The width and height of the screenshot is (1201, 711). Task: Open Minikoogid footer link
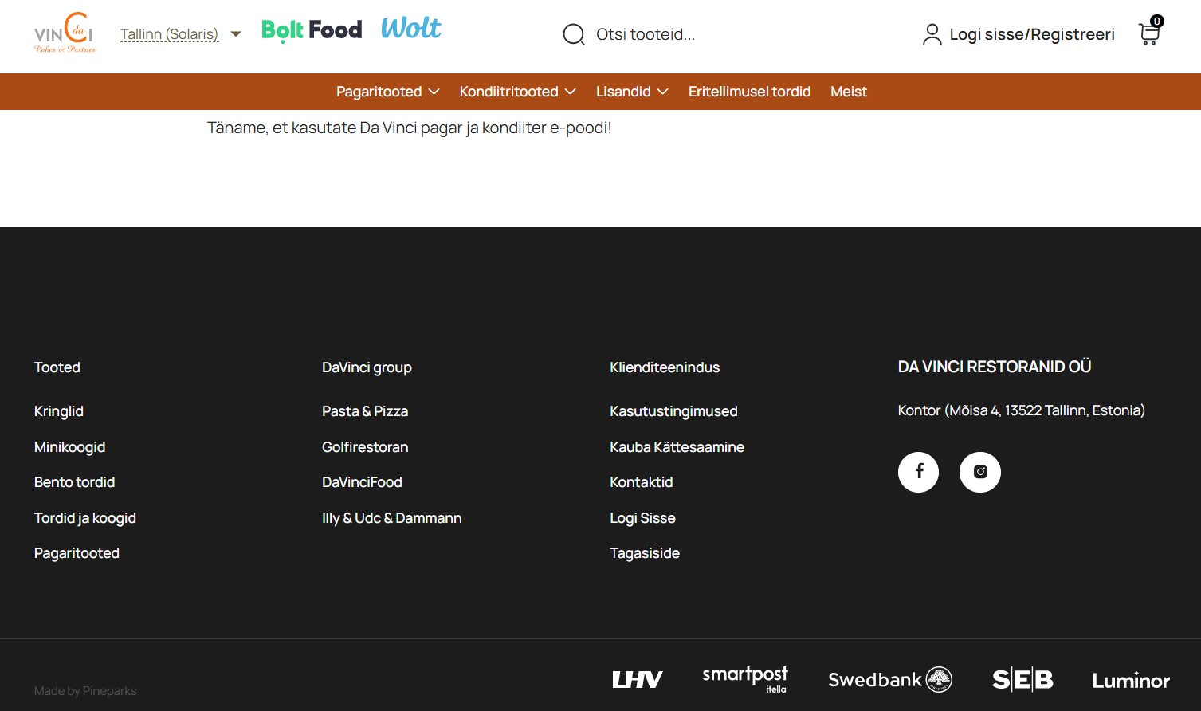(70, 447)
